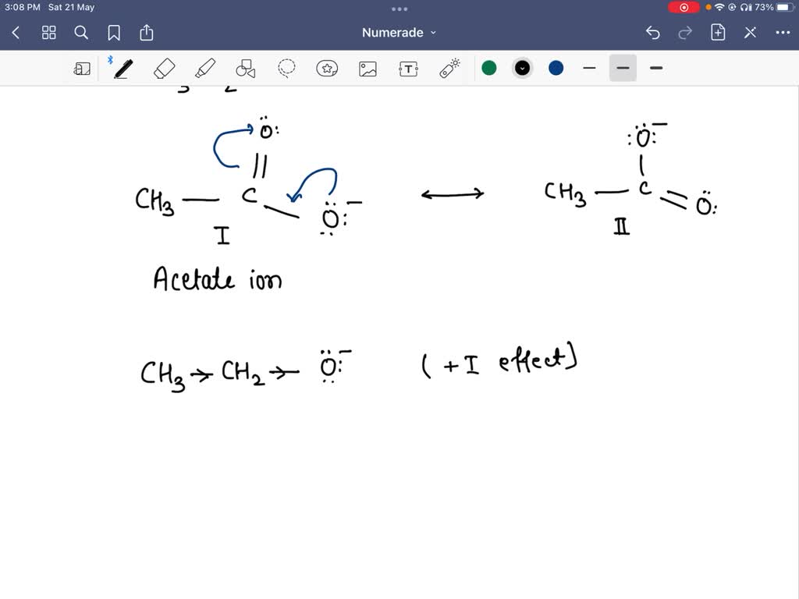Open the sidebar panel toggle
Viewport: 799px width, 599px height.
[x=83, y=68]
